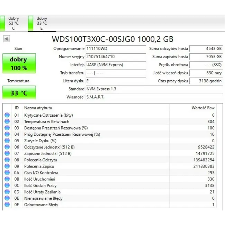
Task: Select Odczytane Jednostki (512 B) row
Action: coord(110,147)
